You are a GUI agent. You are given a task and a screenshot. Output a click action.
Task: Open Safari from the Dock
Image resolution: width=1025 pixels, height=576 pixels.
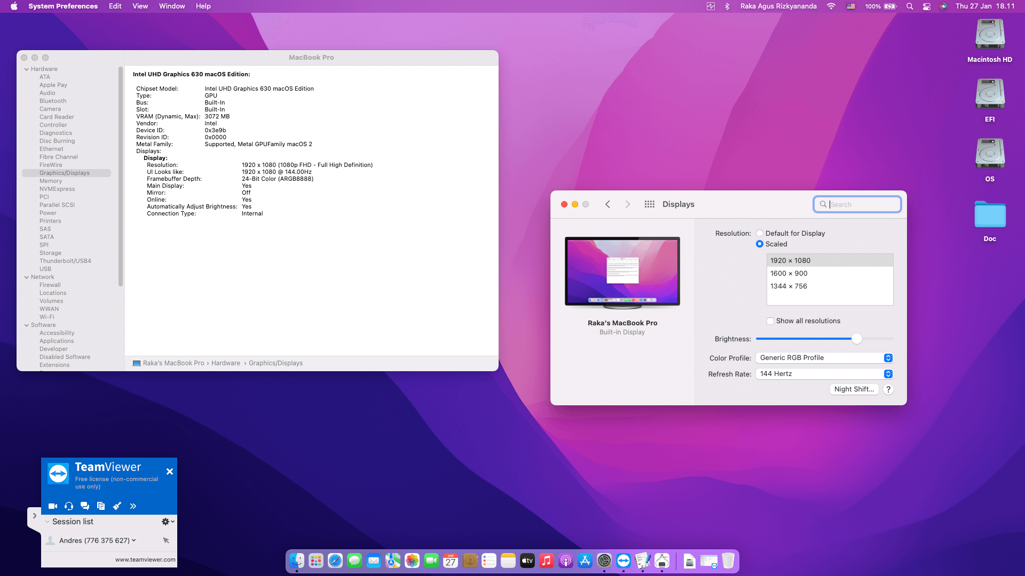[x=335, y=561]
